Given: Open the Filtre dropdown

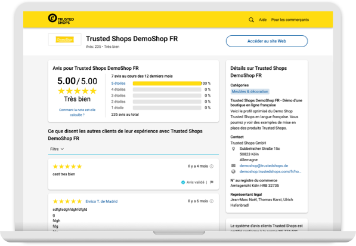Looking at the screenshot, I should 57,149.
